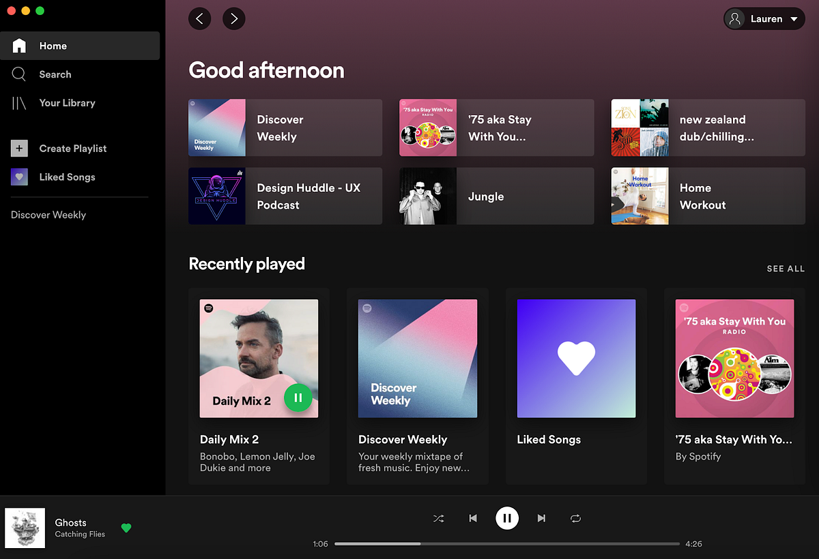Unlike the currently playing song Ghosts
Screen dimensions: 819x559
[x=126, y=528]
